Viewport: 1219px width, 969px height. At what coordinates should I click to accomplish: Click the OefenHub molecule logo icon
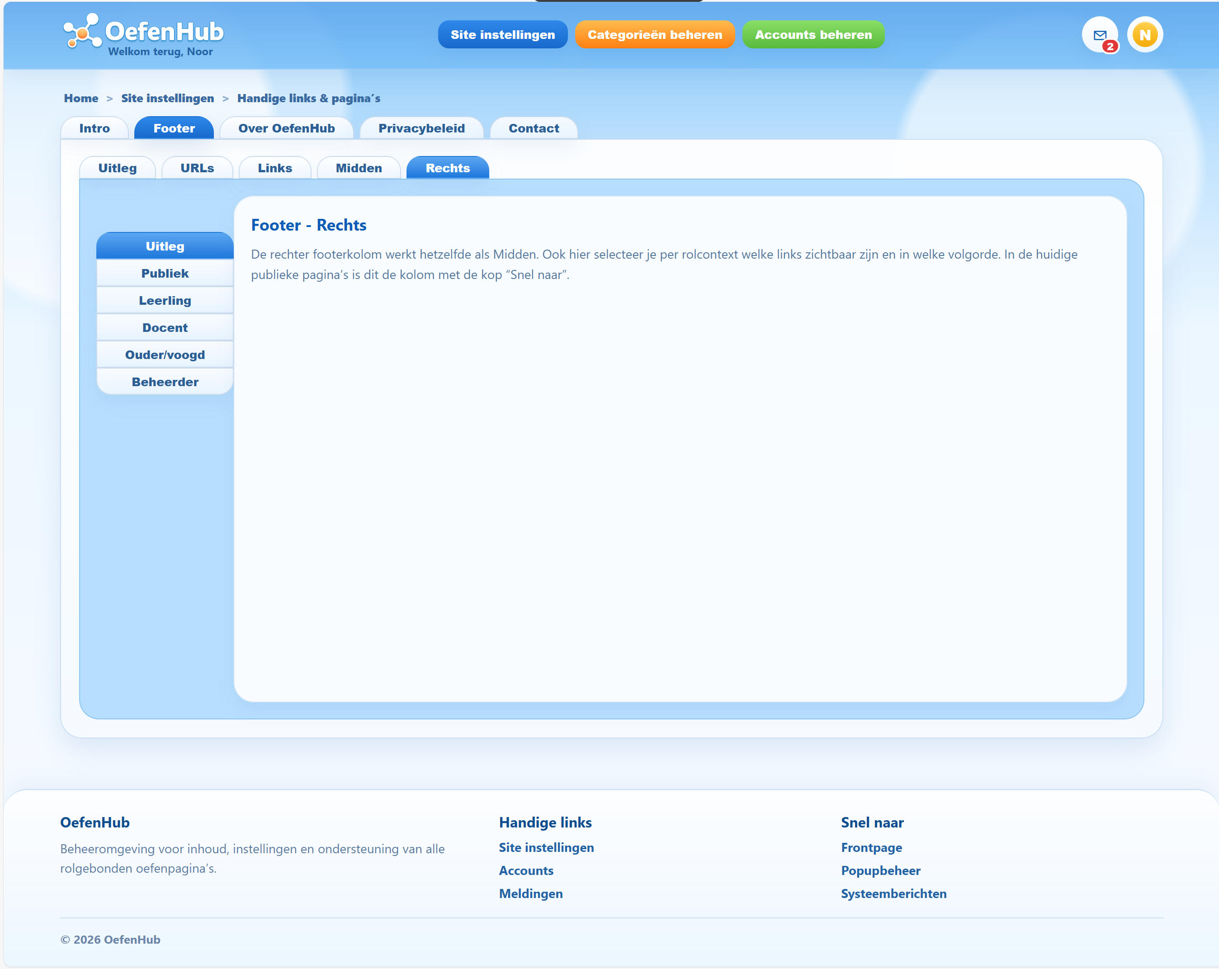[x=83, y=31]
